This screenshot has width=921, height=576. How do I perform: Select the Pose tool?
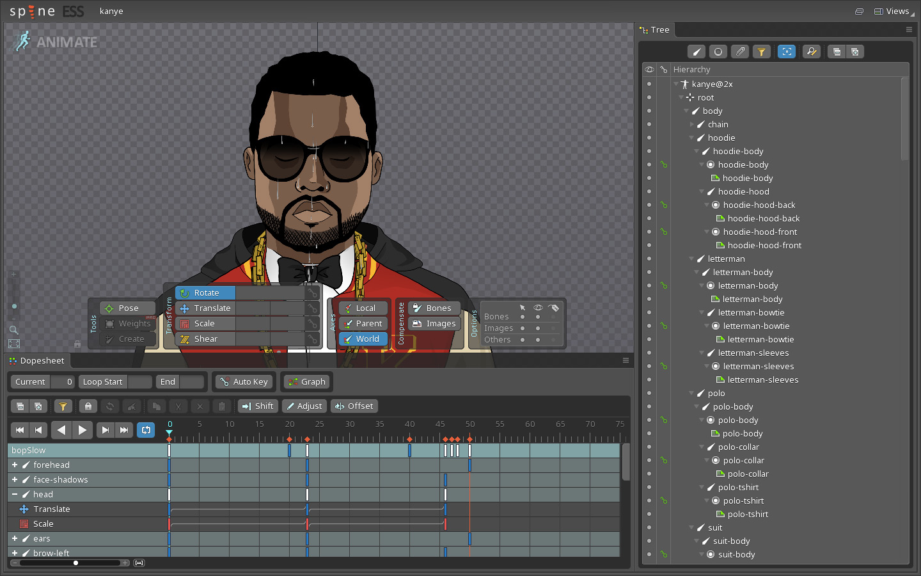(x=128, y=308)
